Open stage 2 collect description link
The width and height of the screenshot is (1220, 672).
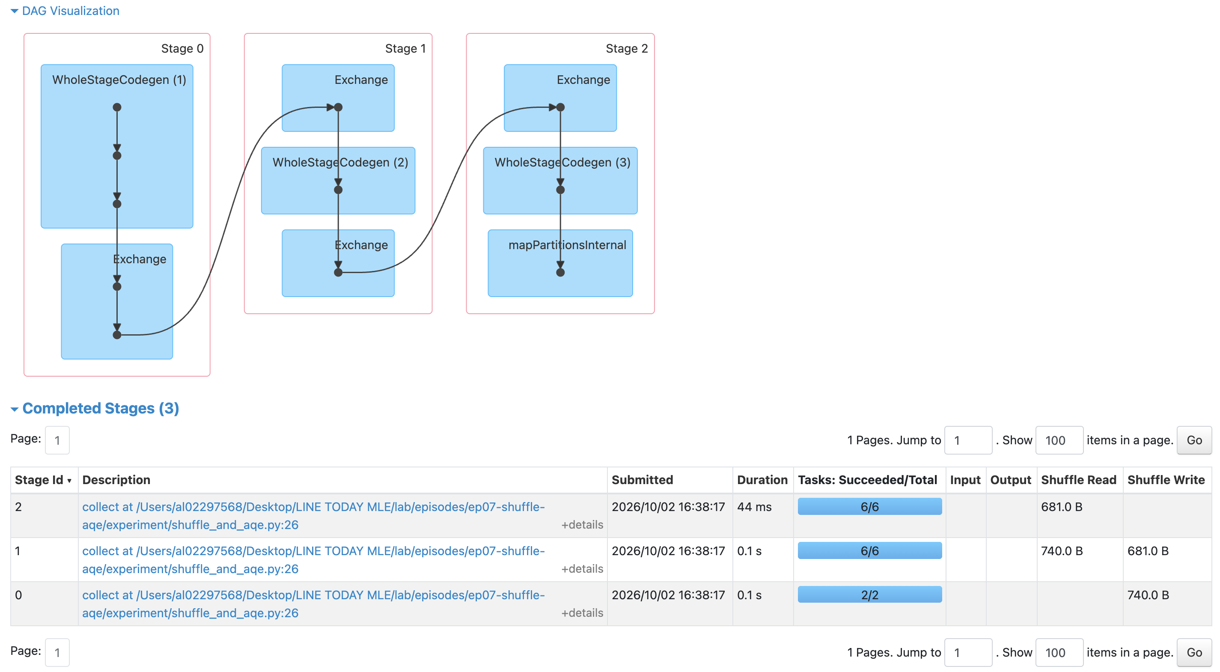[x=313, y=516]
